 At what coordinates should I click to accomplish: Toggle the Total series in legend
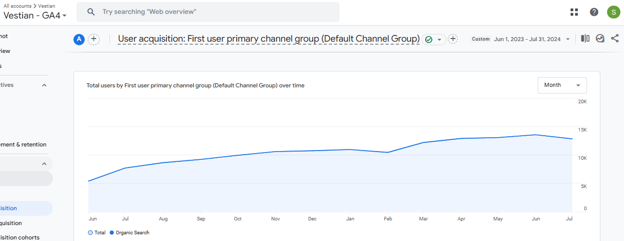[96, 233]
